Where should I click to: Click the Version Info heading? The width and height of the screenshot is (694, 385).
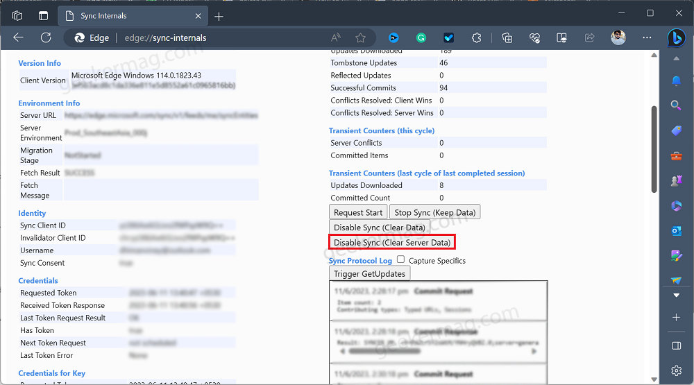click(40, 63)
